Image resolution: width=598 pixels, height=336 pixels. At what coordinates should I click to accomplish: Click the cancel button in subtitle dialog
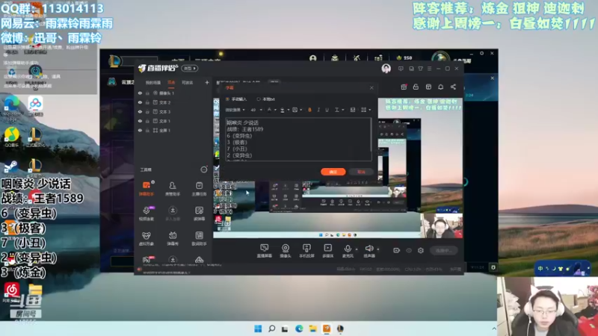[x=361, y=172]
